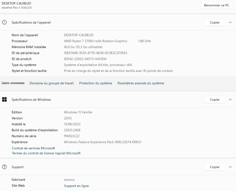Viewport: 236px width, 191px height.
Task: Click the DESKTOP-C4U9EUD title at page top
Action: pyautogui.click(x=16, y=3)
